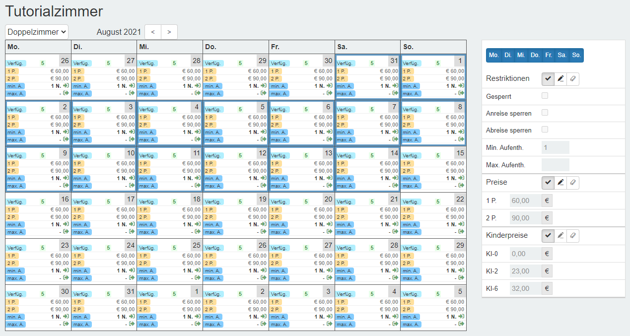
Task: Click the pencil icon next to Restriktionen
Action: pyautogui.click(x=560, y=78)
